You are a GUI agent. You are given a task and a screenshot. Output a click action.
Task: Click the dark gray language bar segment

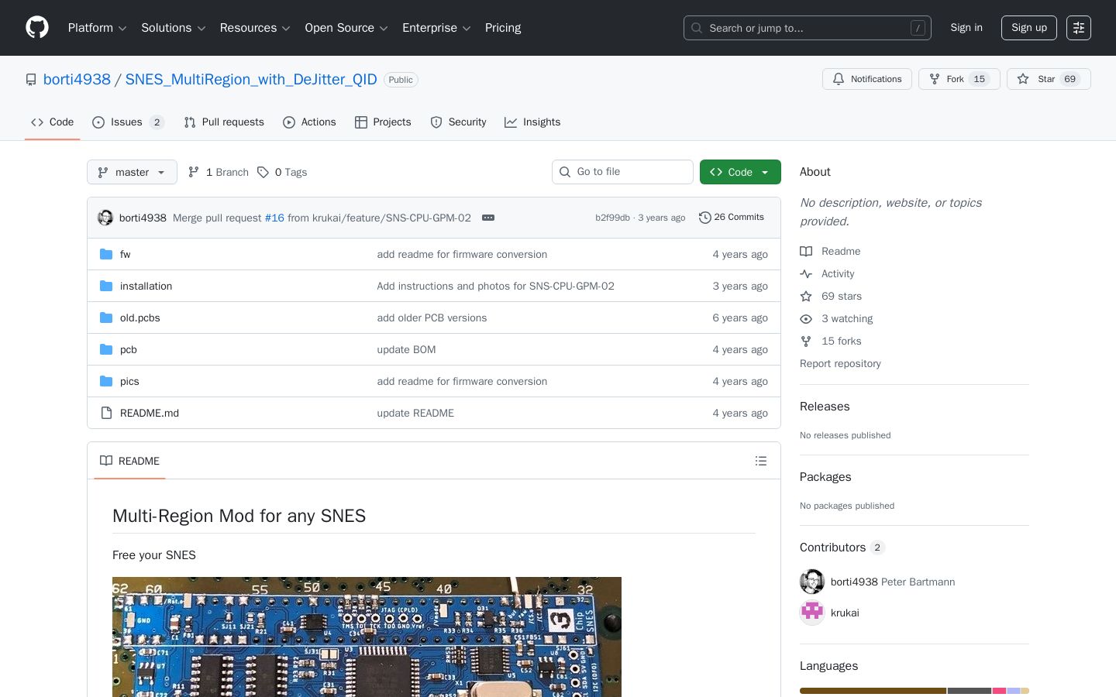pos(970,691)
